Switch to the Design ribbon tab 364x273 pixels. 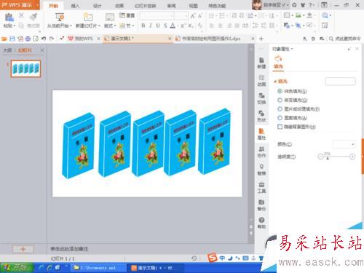(97, 6)
